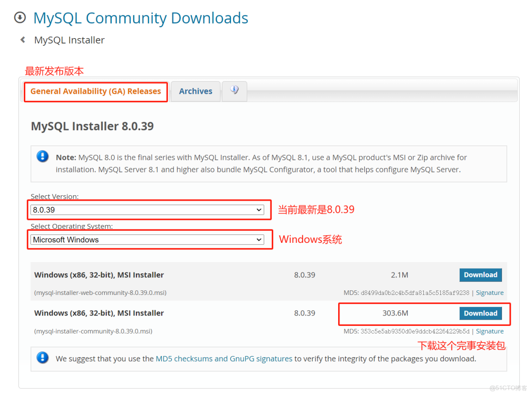Click the Signature link for the web installer

click(489, 292)
